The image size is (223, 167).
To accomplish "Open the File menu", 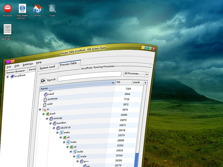I will (9, 67).
